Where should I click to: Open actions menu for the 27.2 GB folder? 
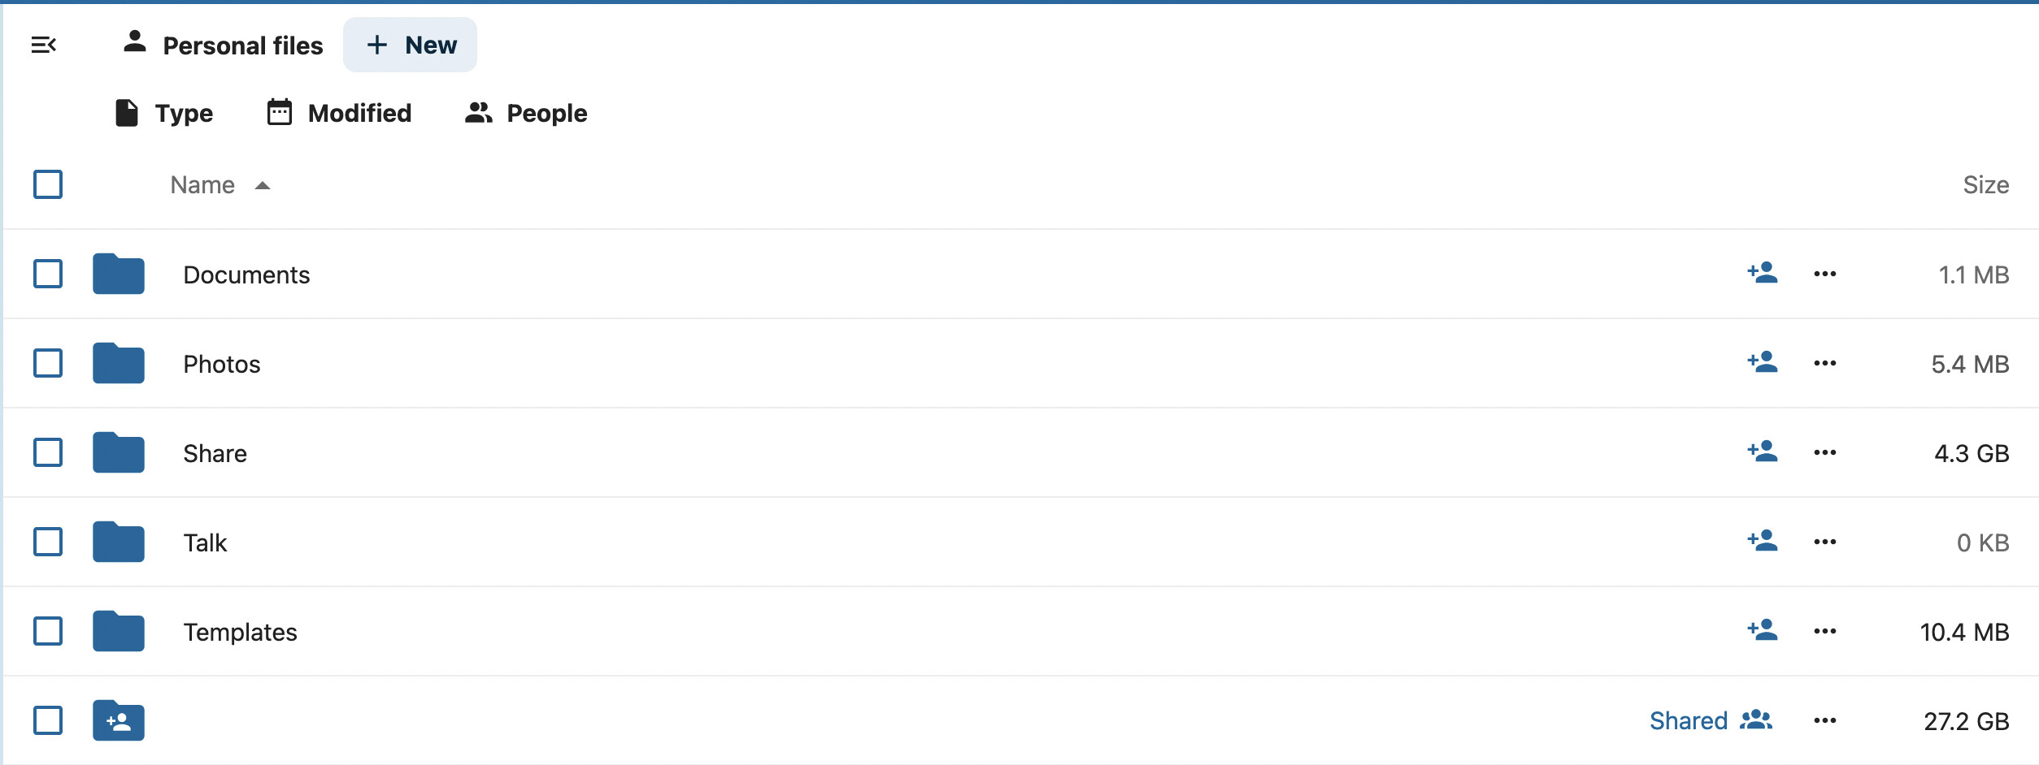1824,720
